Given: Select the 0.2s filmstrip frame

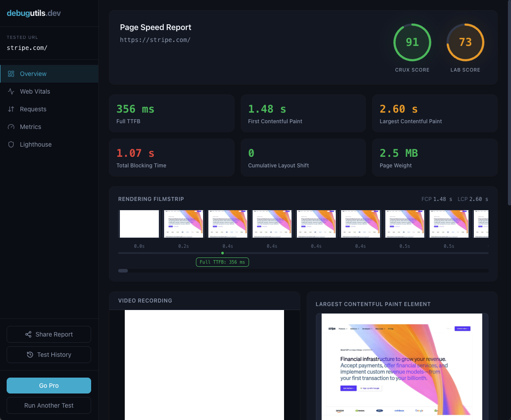Looking at the screenshot, I should click(x=183, y=223).
